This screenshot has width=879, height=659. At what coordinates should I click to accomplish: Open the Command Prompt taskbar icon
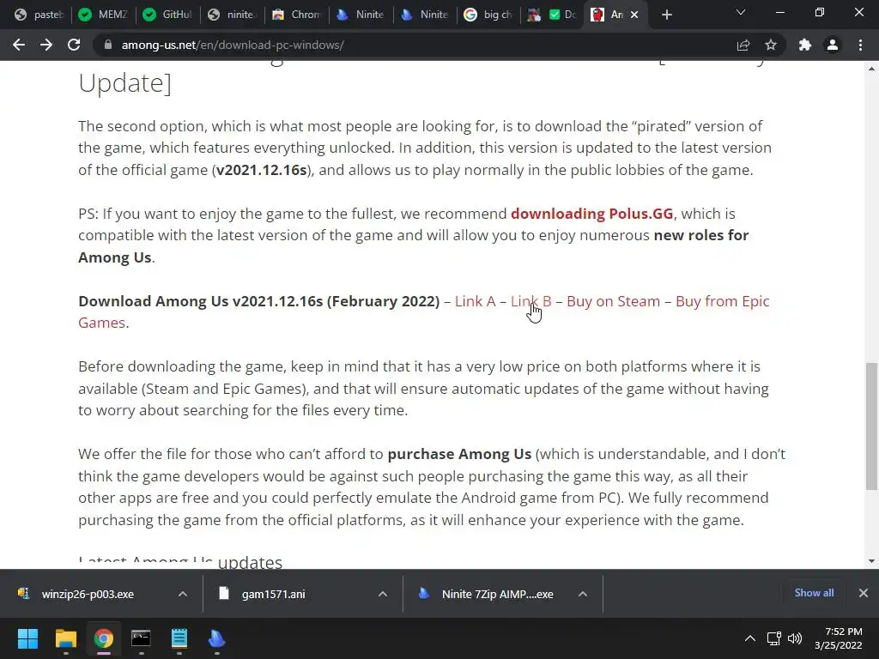[x=141, y=638]
